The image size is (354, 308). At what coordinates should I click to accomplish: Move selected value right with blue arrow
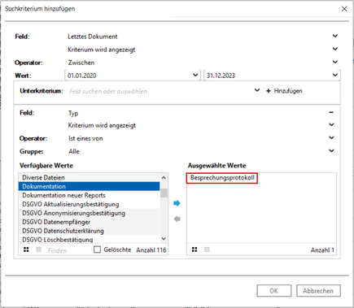coord(177,203)
